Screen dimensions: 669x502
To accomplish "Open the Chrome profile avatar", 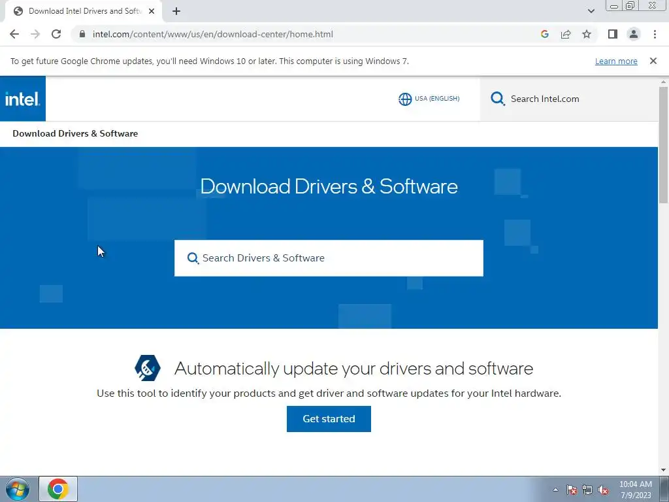I will pos(634,34).
